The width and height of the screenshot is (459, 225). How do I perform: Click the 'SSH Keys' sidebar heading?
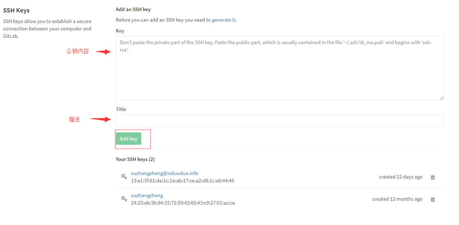pos(16,11)
